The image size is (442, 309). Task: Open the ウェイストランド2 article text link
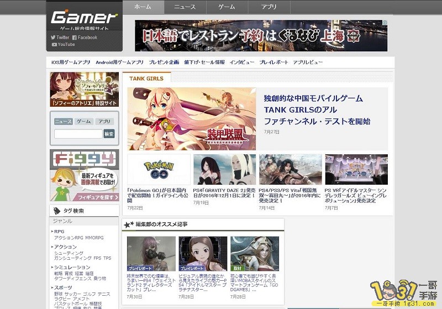151,283
